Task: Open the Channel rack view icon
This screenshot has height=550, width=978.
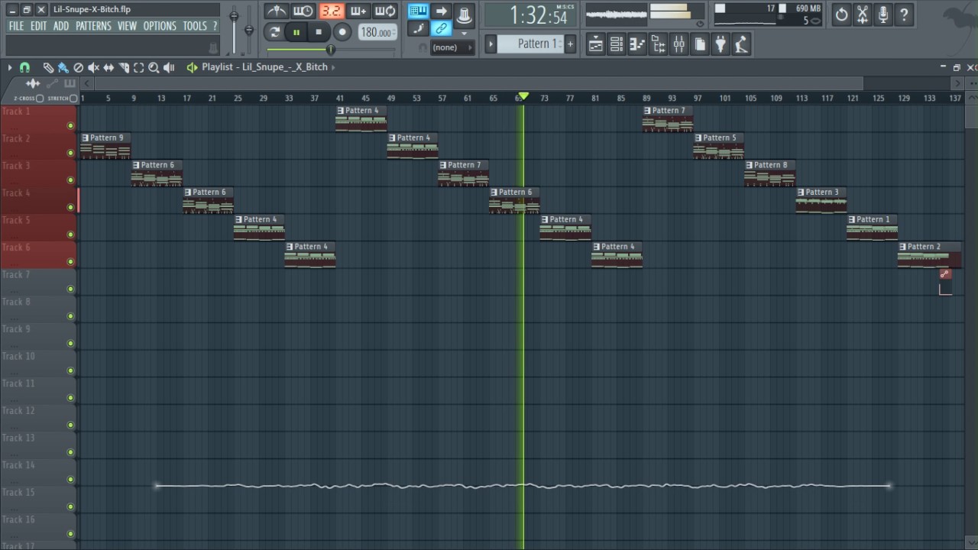Action: (616, 44)
